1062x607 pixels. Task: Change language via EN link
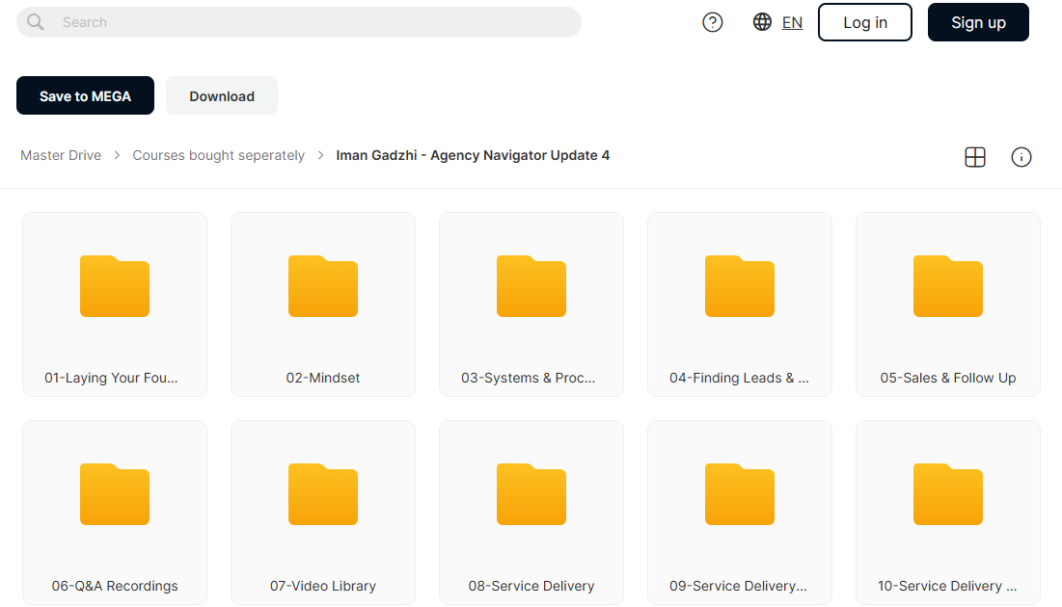[792, 22]
